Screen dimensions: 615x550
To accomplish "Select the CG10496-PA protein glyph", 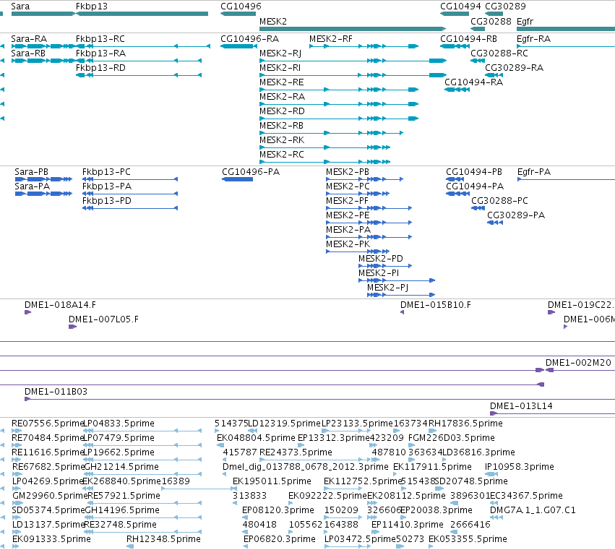I will [237, 179].
